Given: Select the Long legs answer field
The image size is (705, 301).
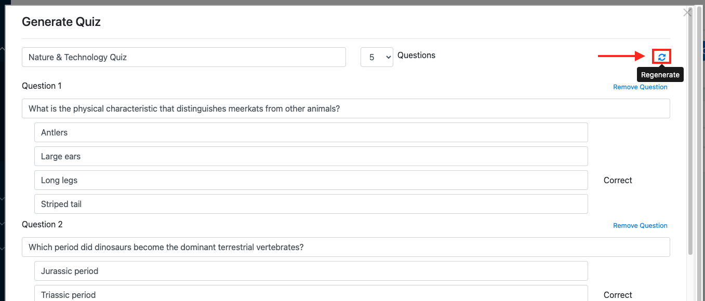Looking at the screenshot, I should (x=311, y=180).
